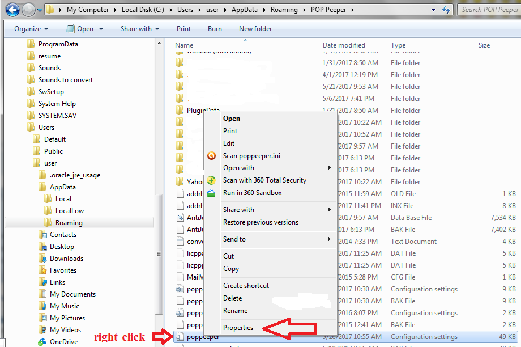Sort by the Type column header
Screen dimensions: 521x347
click(398, 45)
